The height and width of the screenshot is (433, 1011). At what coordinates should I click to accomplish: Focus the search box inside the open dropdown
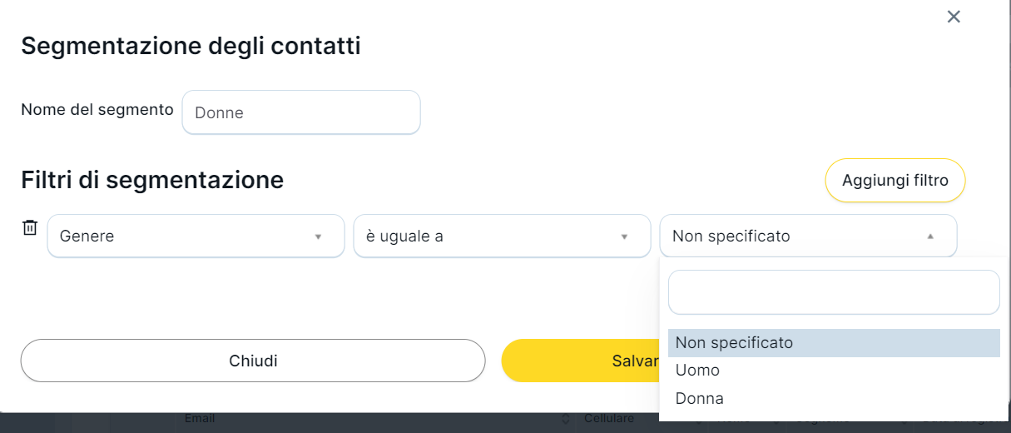coord(834,292)
